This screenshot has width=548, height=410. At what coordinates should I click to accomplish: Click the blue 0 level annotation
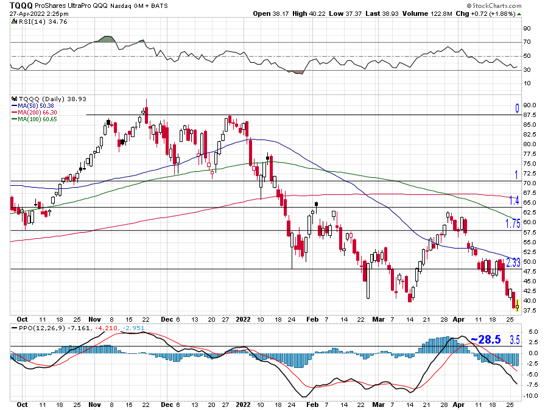pos(517,108)
